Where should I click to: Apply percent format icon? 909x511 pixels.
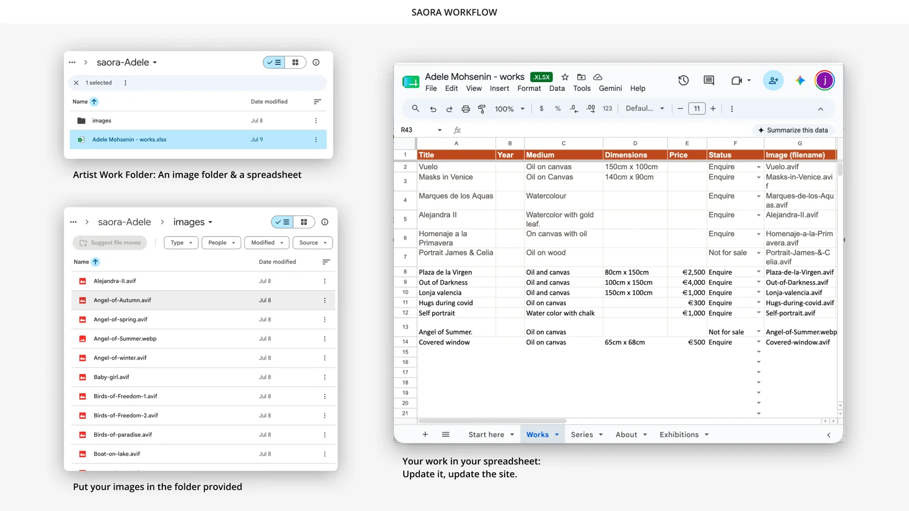point(558,109)
